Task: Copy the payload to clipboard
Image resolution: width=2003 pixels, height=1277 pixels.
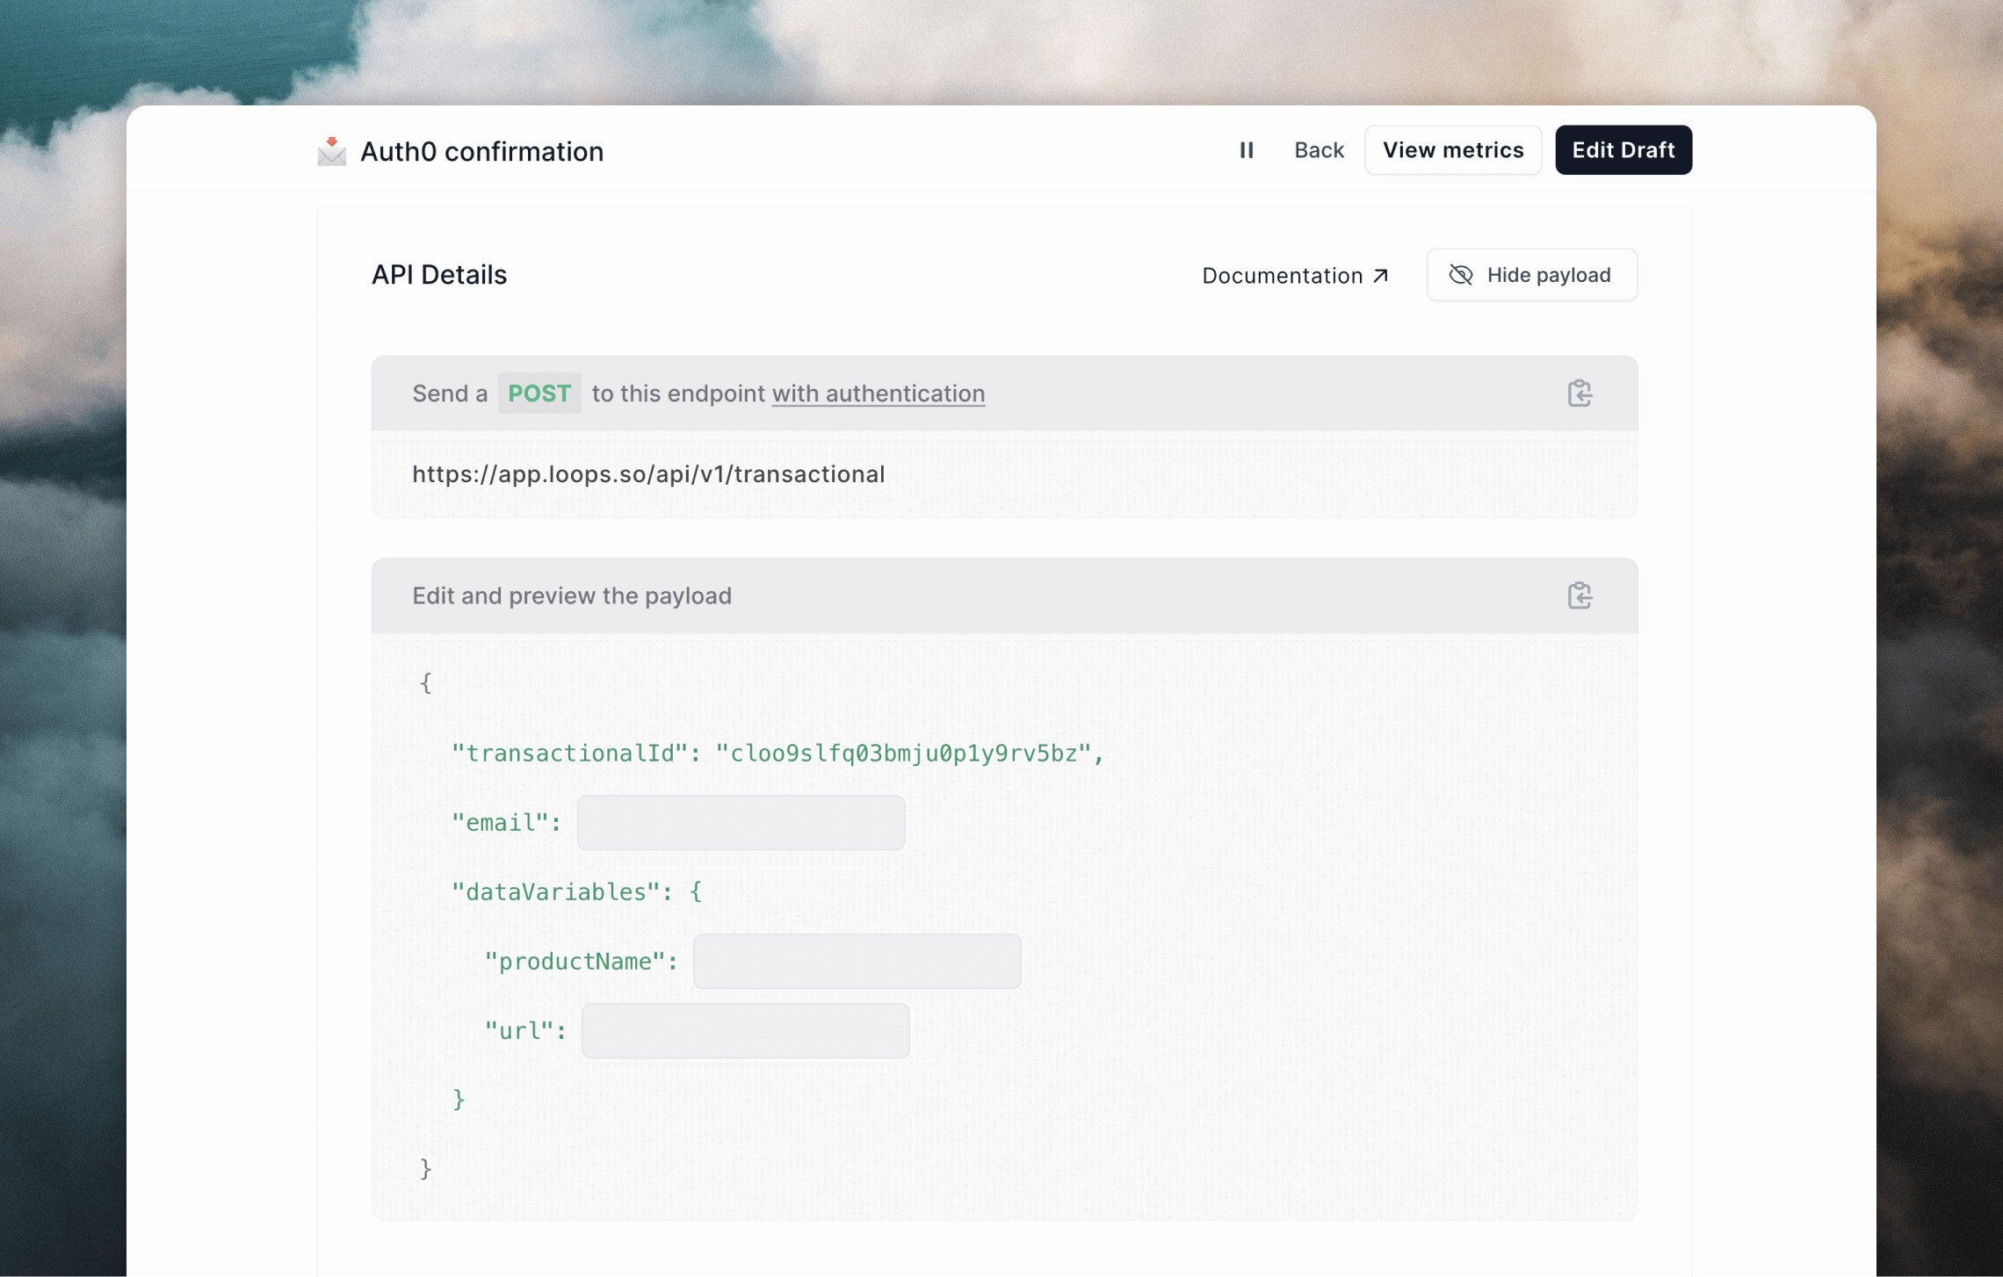Action: [1580, 595]
